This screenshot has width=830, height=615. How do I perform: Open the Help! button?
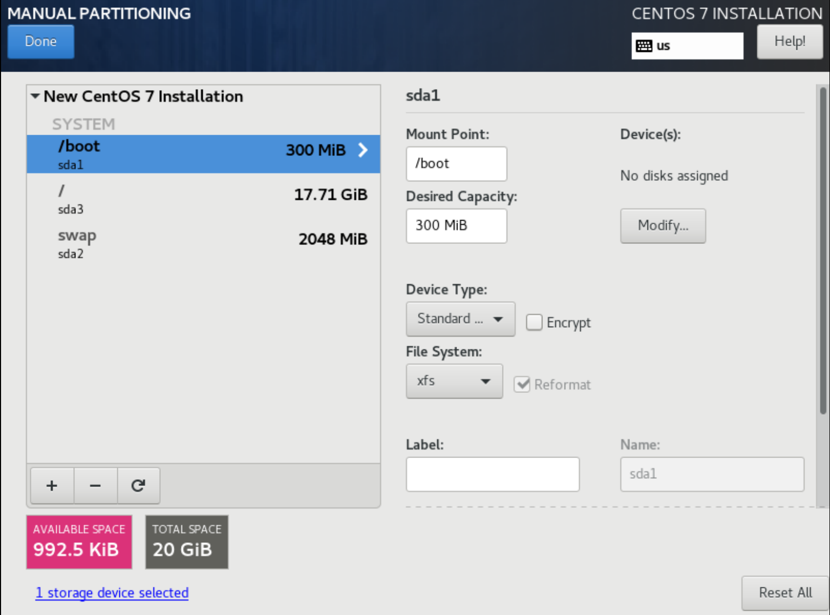[790, 41]
